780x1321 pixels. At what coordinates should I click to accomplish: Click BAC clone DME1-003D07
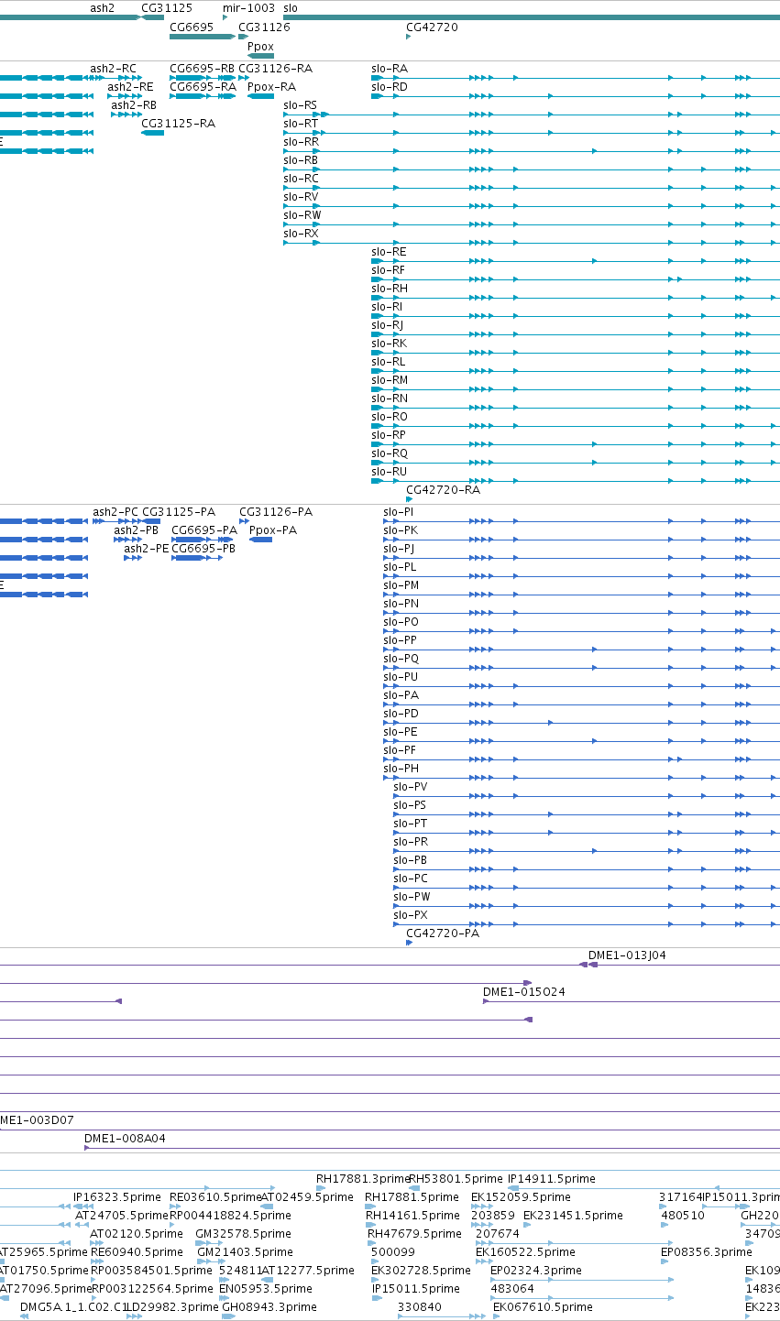[x=37, y=1120]
